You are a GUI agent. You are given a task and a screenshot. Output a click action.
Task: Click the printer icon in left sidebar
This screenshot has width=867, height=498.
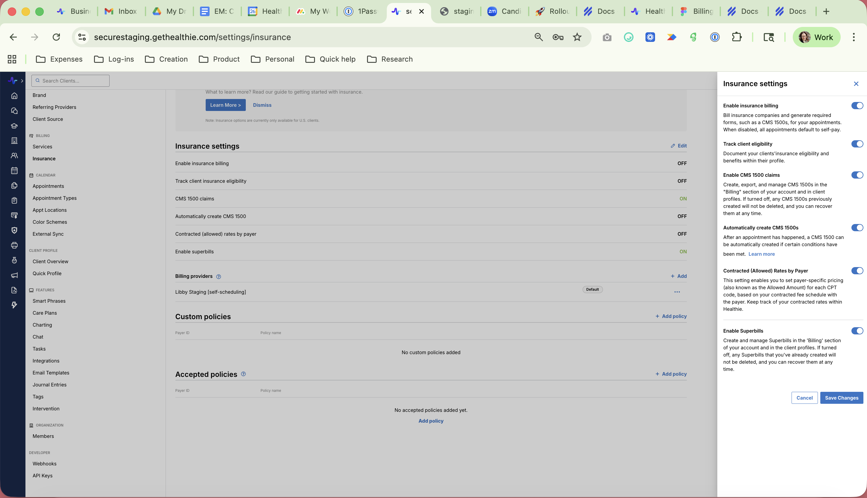point(14,245)
